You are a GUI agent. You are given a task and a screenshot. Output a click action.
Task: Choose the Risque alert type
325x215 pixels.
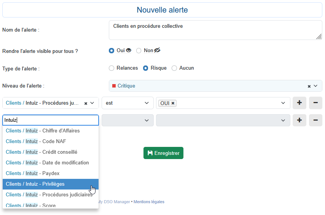pos(145,68)
